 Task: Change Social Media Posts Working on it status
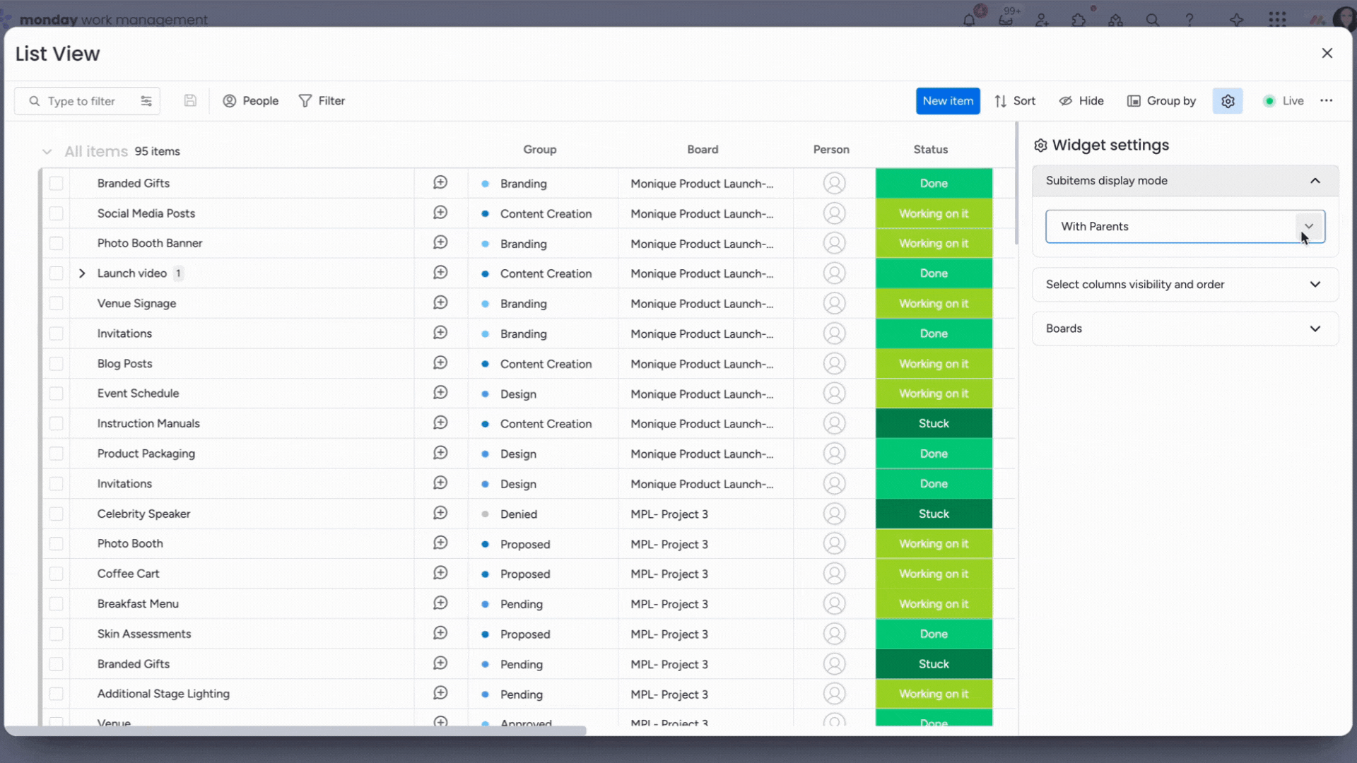[934, 213]
